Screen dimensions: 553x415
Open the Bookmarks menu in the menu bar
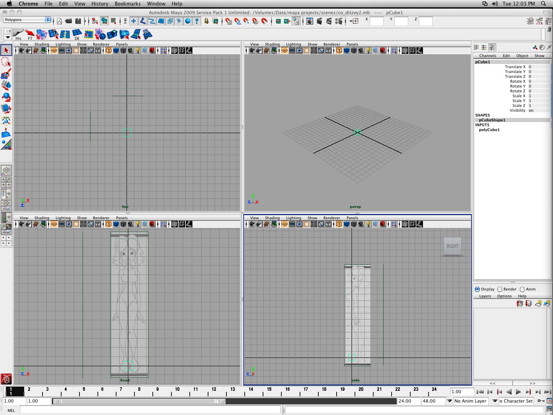tap(127, 4)
